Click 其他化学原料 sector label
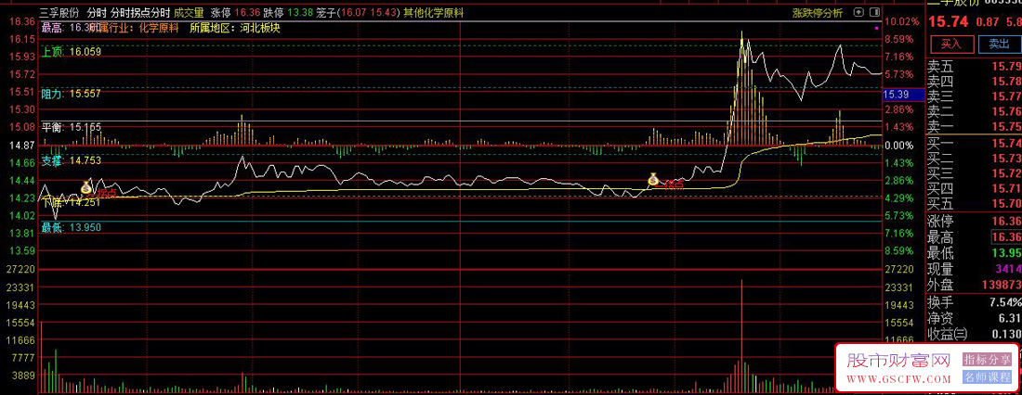 [434, 12]
